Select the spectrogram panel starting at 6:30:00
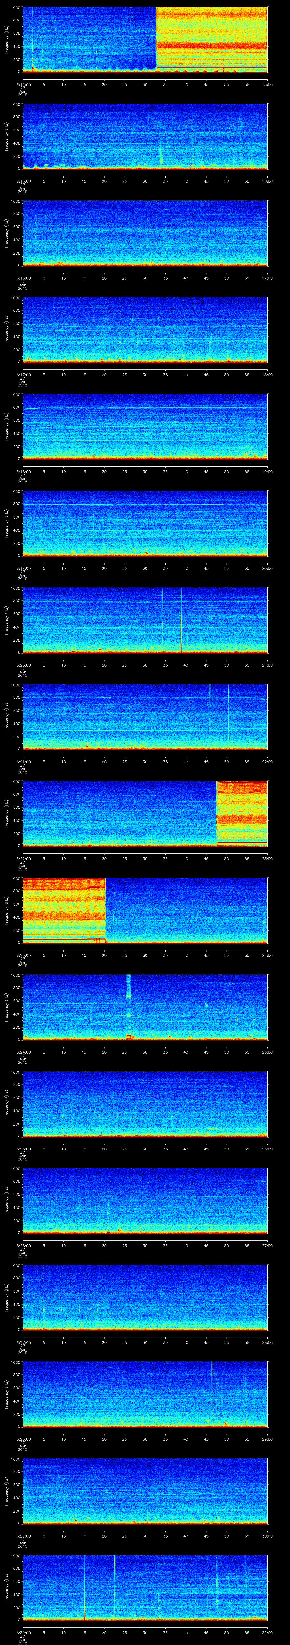The width and height of the screenshot is (290, 1645). (x=145, y=1587)
